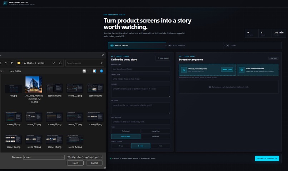Click the view layout icon in file dialog
The width and height of the screenshot is (288, 171).
pyautogui.click(x=84, y=71)
